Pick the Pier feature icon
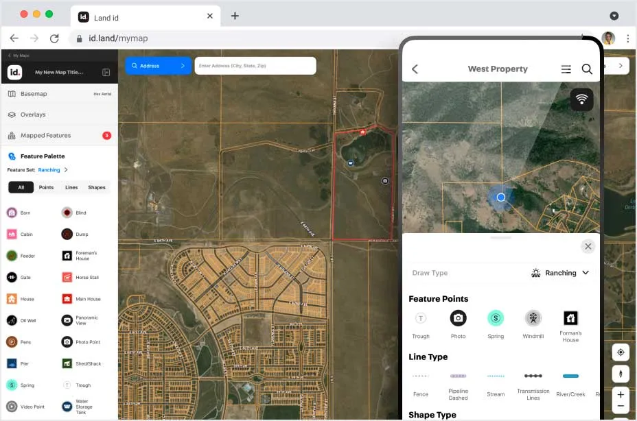Image resolution: width=637 pixels, height=421 pixels. click(x=12, y=363)
